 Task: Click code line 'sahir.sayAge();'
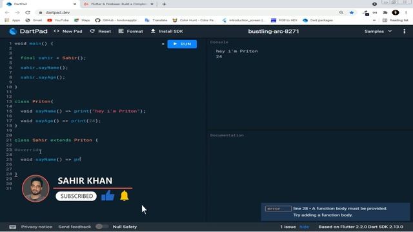(x=43, y=77)
